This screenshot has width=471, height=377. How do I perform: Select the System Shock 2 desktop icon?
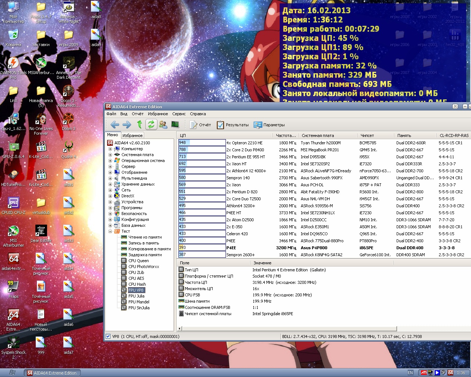click(13, 348)
